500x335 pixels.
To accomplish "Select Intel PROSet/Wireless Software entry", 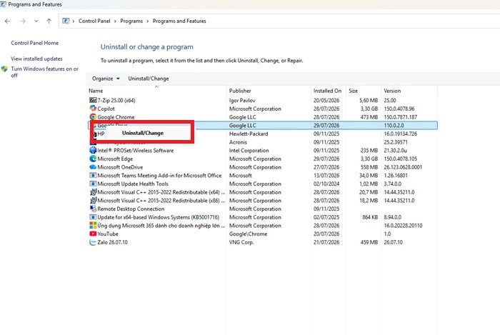I will 136,151.
